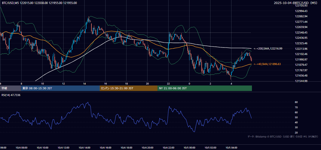Click the Bitstamp data source note
Viewport: 321px width, 150px height.
pyautogui.click(x=283, y=136)
